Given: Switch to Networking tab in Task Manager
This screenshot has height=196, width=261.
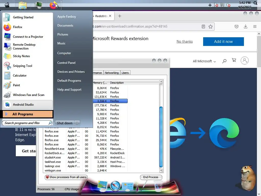Looking at the screenshot, I should click(112, 73).
